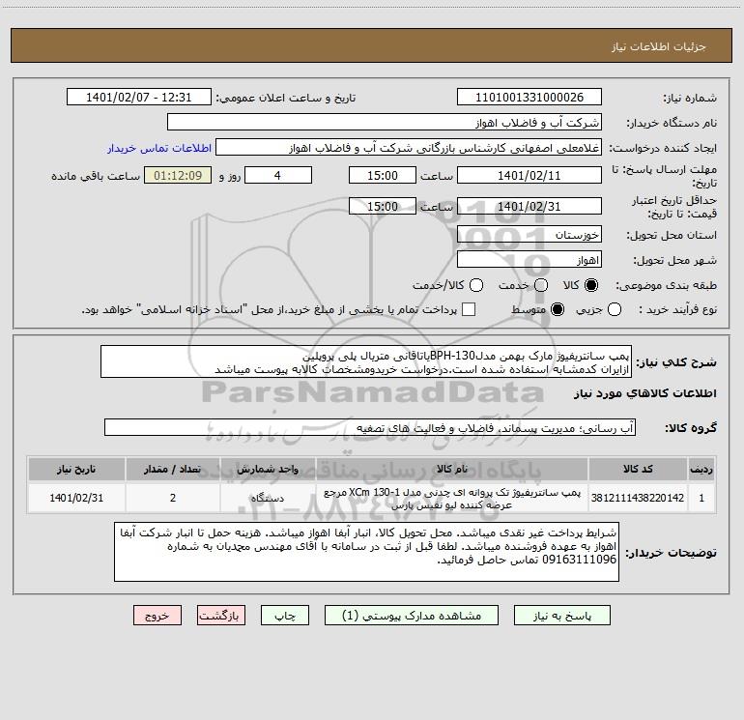Screen dimensions: 744x720
Task: Choose the جزیی purchase type radio
Action: pyautogui.click(x=614, y=309)
